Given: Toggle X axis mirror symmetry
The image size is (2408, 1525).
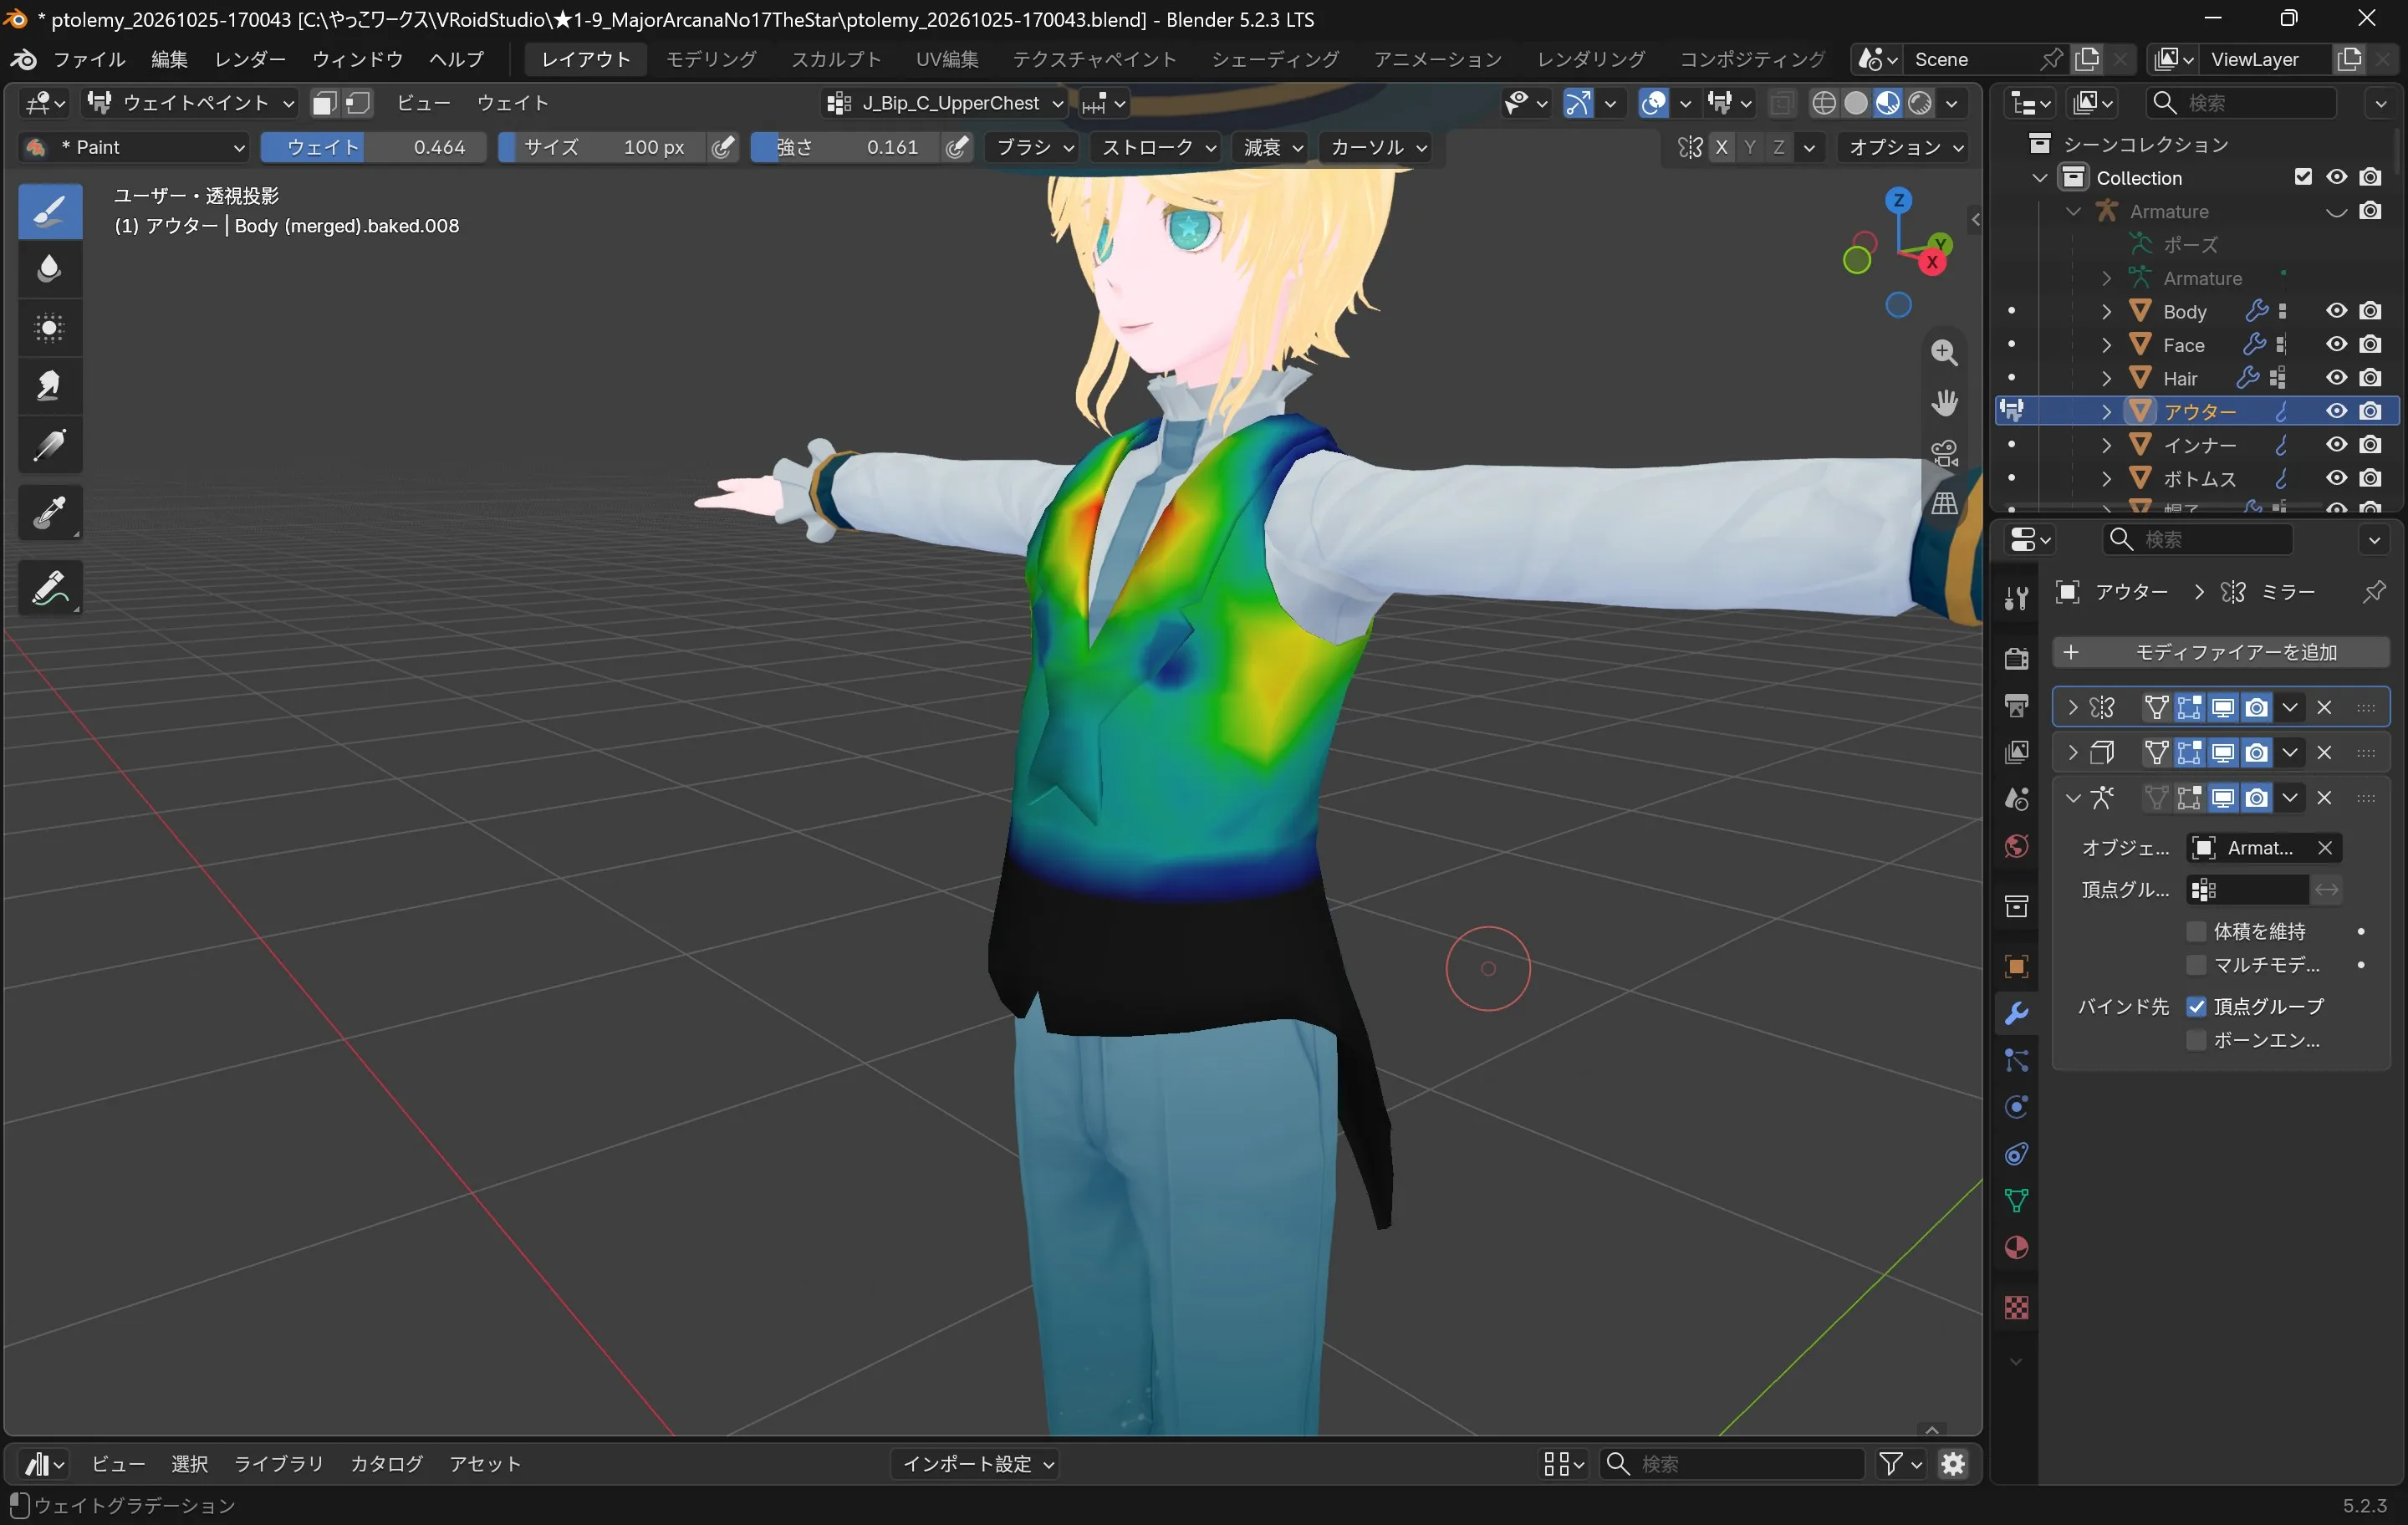Looking at the screenshot, I should pyautogui.click(x=1721, y=147).
